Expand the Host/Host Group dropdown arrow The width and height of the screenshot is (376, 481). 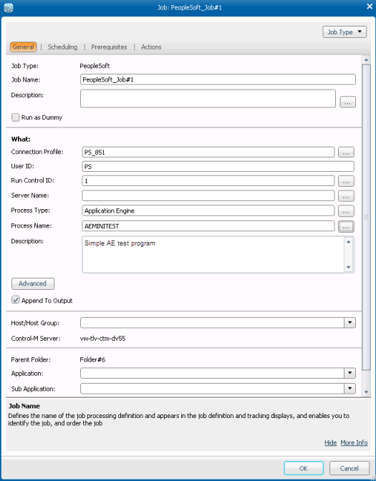coord(350,323)
